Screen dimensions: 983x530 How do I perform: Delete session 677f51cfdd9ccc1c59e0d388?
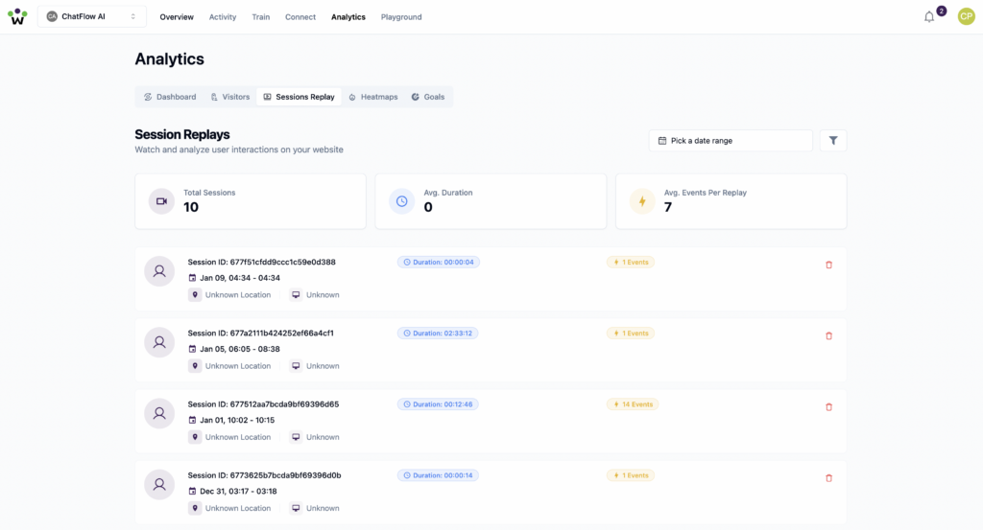point(828,265)
